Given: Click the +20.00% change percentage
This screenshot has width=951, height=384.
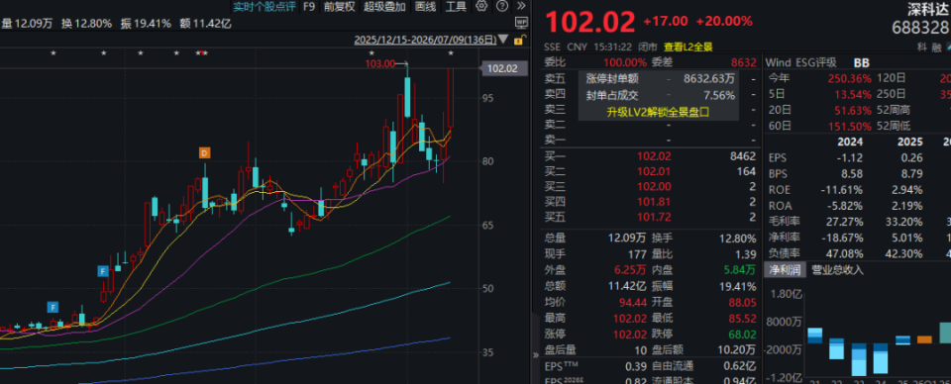Looking at the screenshot, I should [724, 21].
